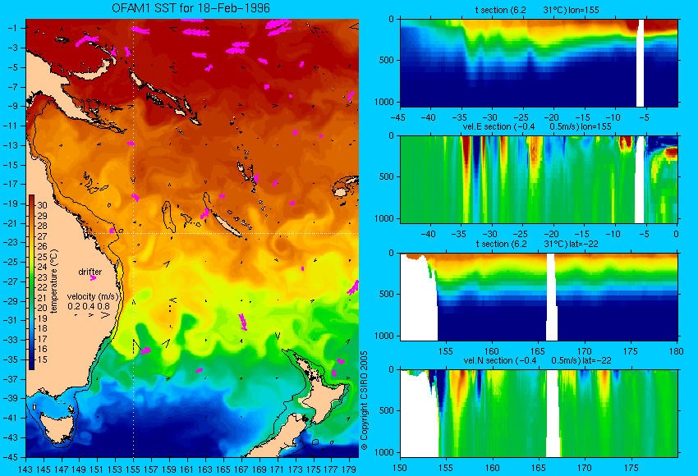698x476 pixels.
Task: Click latitude tick "-33" on the map axis
Action: [11, 340]
